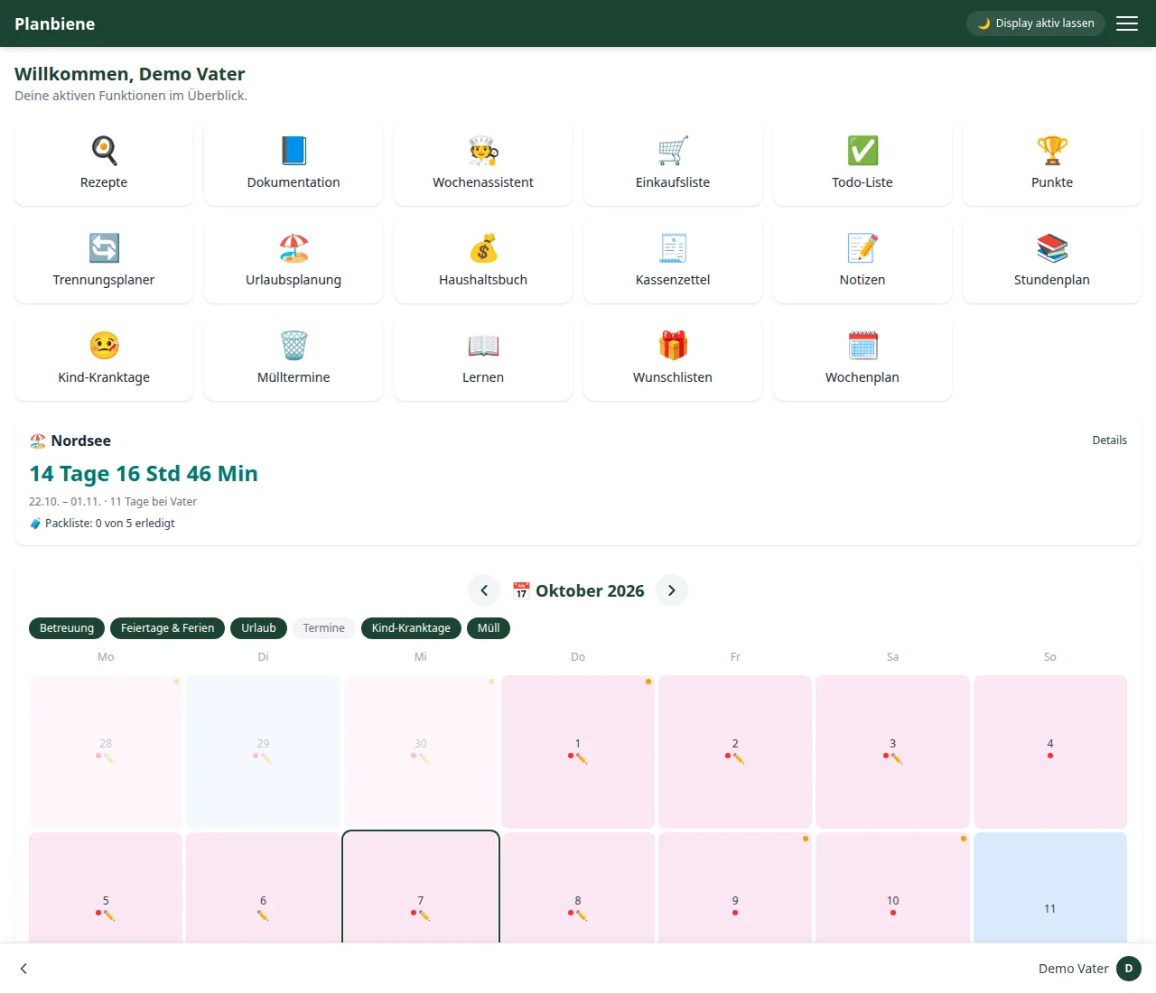Click the Nordsee countdown timer text
Image resolution: width=1156 pixels, height=993 pixels.
[x=144, y=474]
